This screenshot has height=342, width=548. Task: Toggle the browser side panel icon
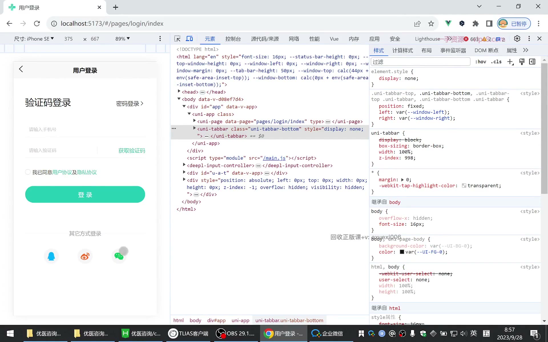(x=489, y=23)
